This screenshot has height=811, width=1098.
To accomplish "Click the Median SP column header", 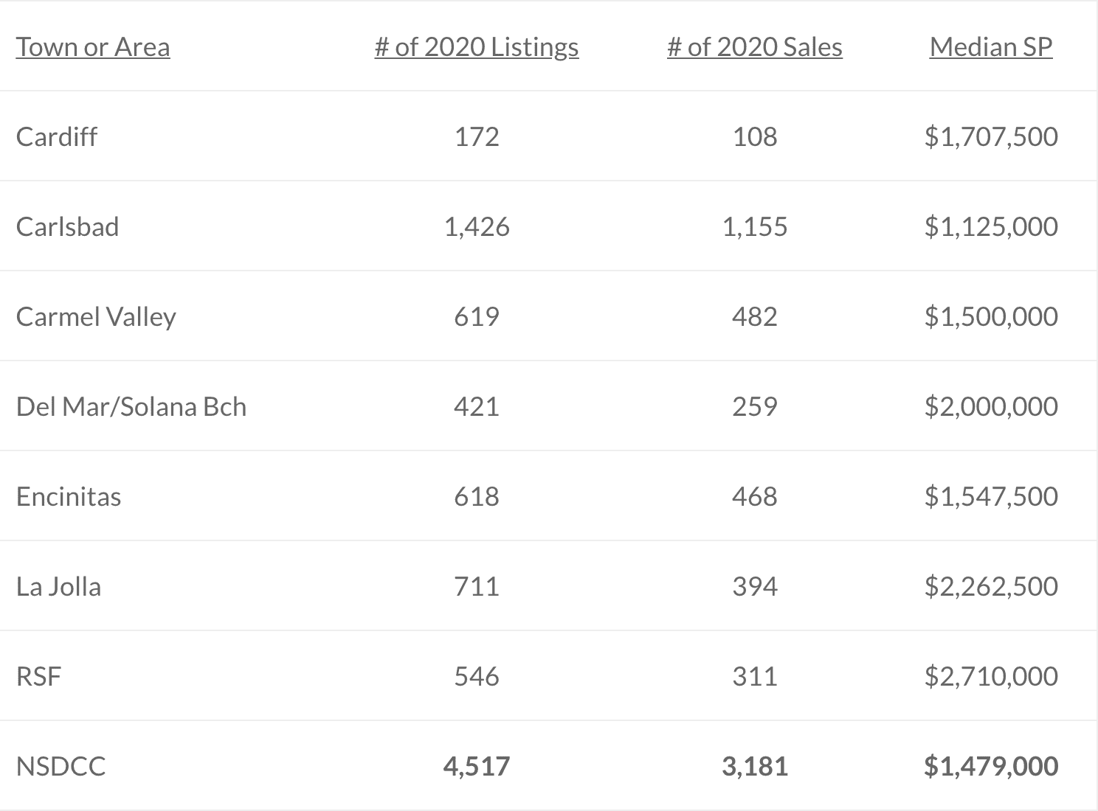I will coord(991,47).
